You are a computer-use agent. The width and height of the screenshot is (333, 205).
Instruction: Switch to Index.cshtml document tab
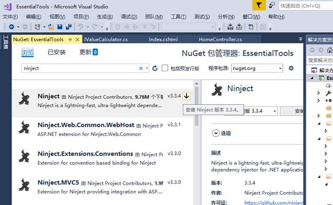tap(163, 40)
